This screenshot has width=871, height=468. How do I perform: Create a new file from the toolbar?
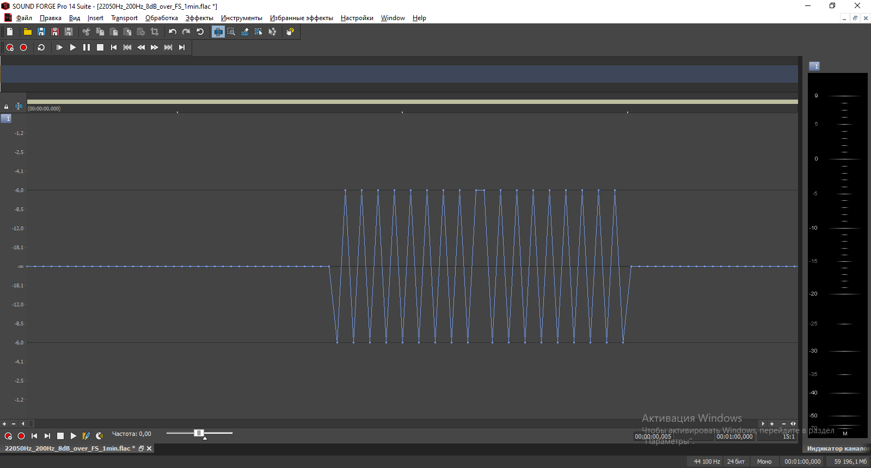pyautogui.click(x=10, y=32)
